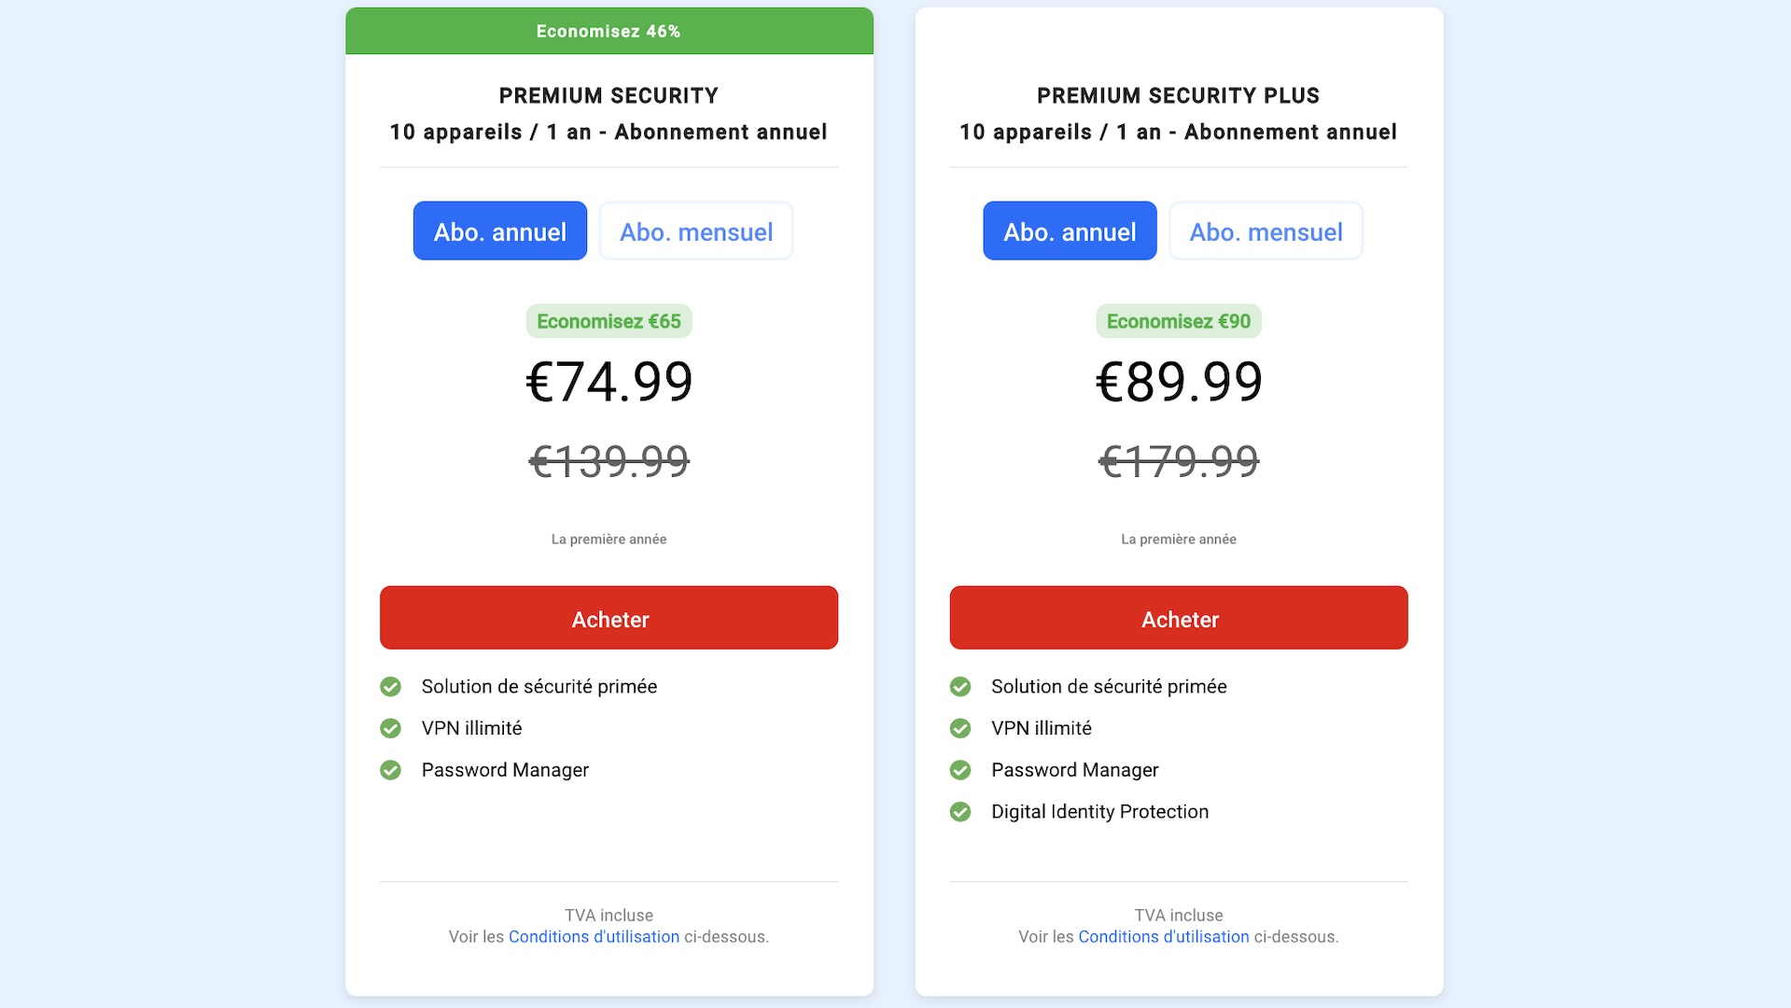Click the €74.99 price
This screenshot has height=1008, width=1791.
[609, 382]
